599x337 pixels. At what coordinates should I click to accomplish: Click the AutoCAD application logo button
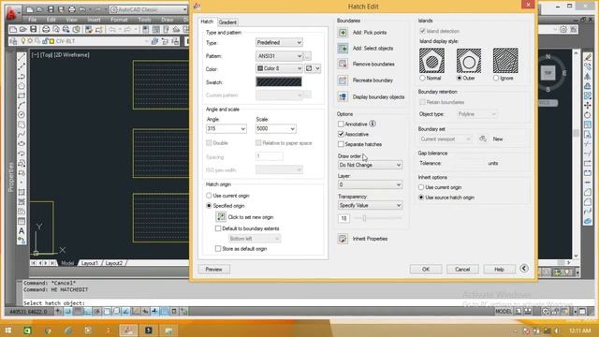tap(11, 12)
